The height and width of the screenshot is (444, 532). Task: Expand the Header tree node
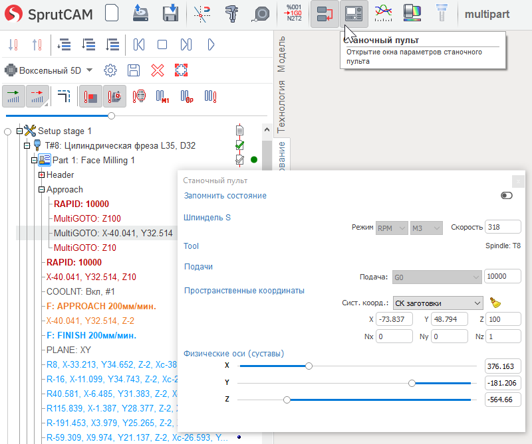[x=41, y=175]
